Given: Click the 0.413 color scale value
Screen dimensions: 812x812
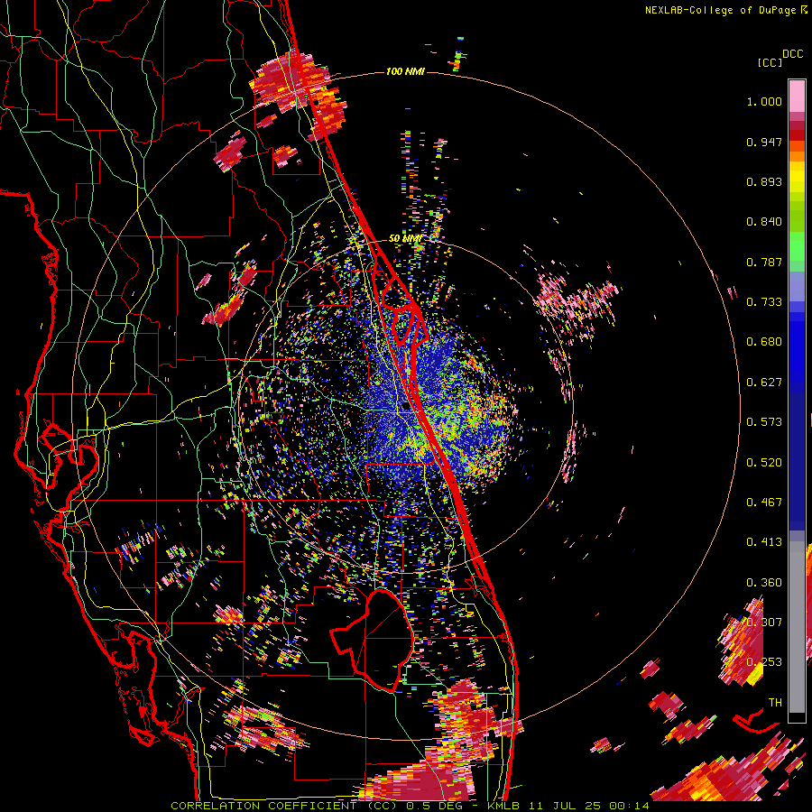Looking at the screenshot, I should click(x=764, y=542).
